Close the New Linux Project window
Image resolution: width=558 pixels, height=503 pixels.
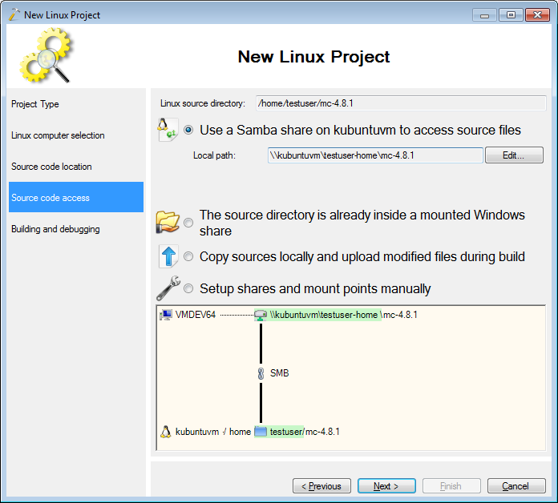pos(537,15)
